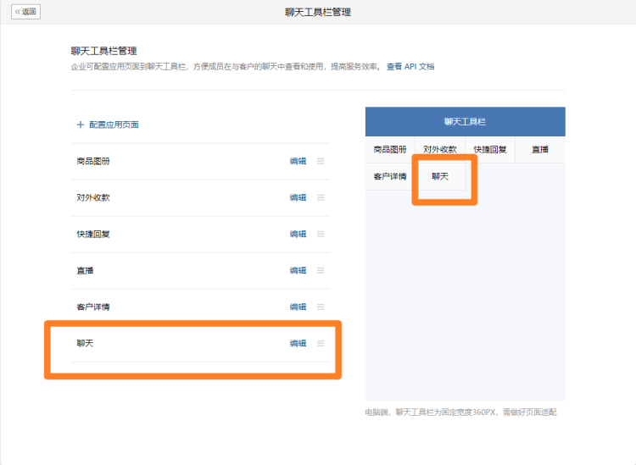Click the drag handle icon for 客户详情

coord(321,307)
